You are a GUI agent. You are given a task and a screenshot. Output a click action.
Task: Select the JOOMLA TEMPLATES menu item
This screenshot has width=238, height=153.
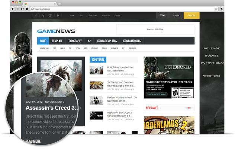tap(107, 41)
